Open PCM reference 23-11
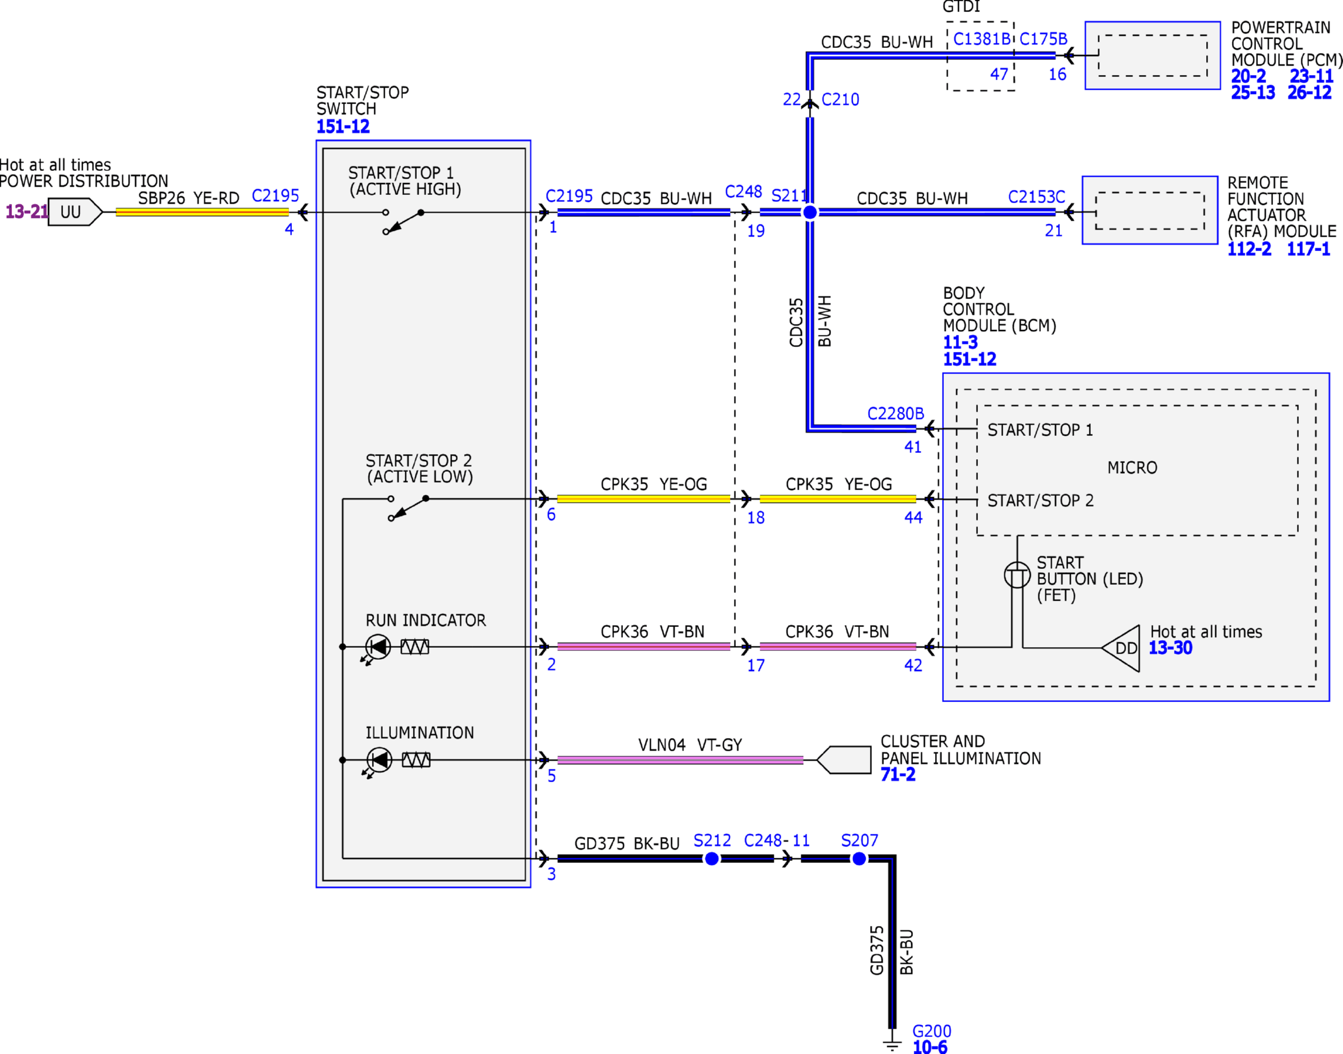 [x=1311, y=76]
